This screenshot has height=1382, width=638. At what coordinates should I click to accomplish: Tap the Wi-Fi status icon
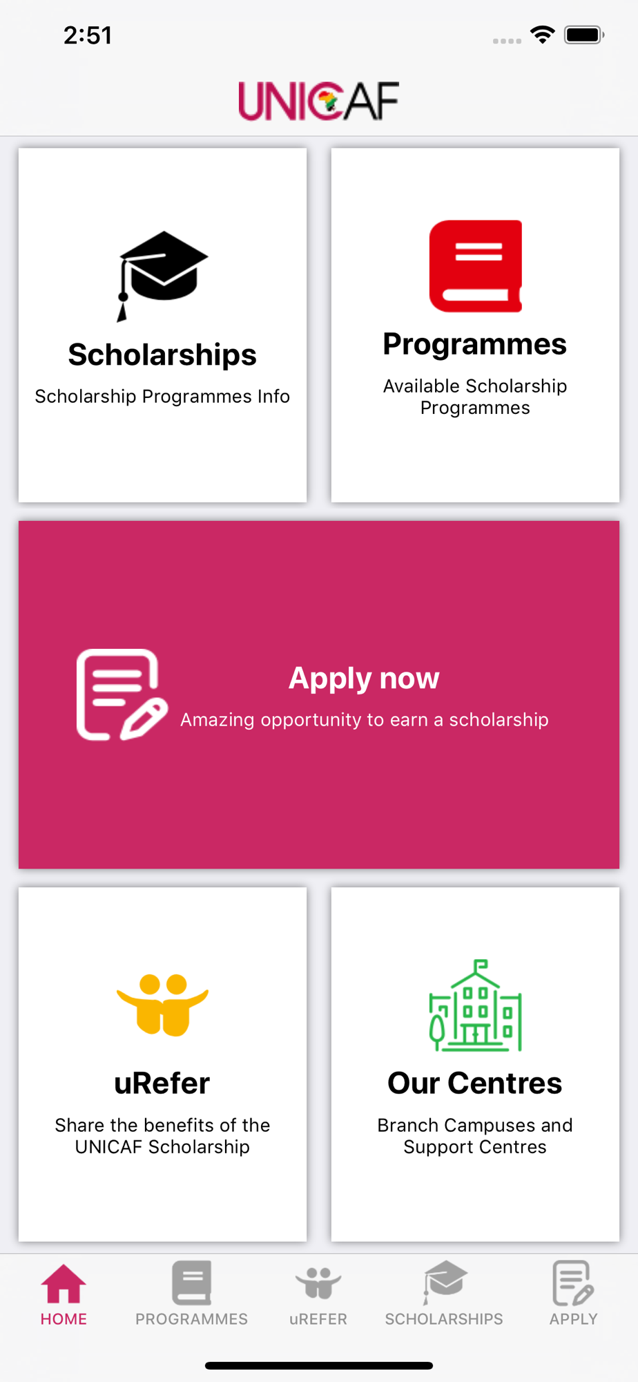[x=543, y=35]
